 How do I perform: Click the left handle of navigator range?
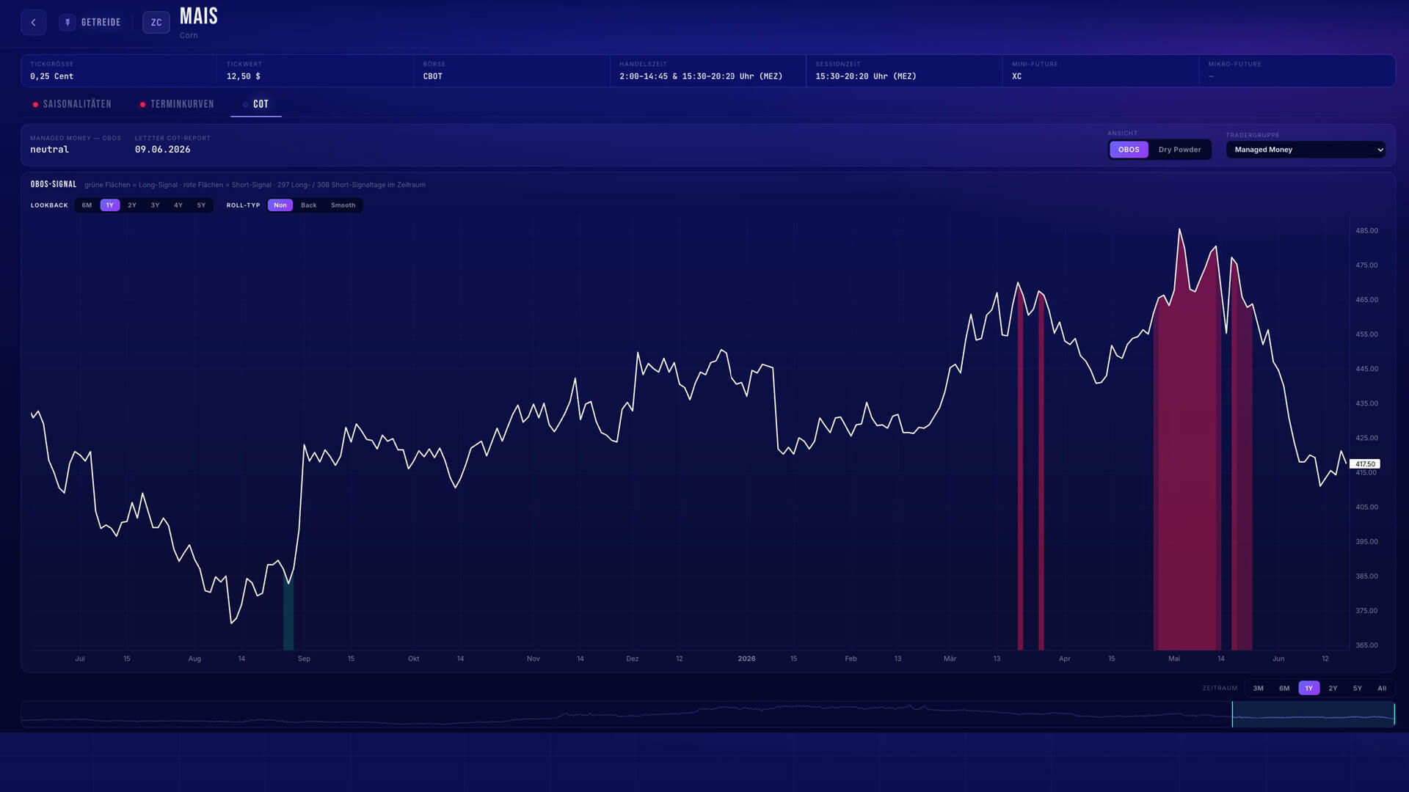pyautogui.click(x=1232, y=714)
